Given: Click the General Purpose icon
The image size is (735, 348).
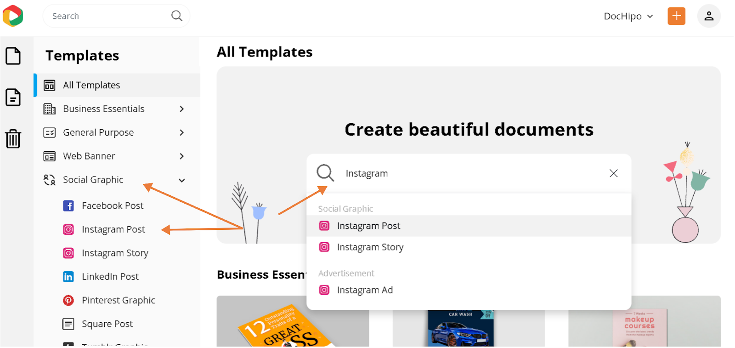Looking at the screenshot, I should coord(49,132).
